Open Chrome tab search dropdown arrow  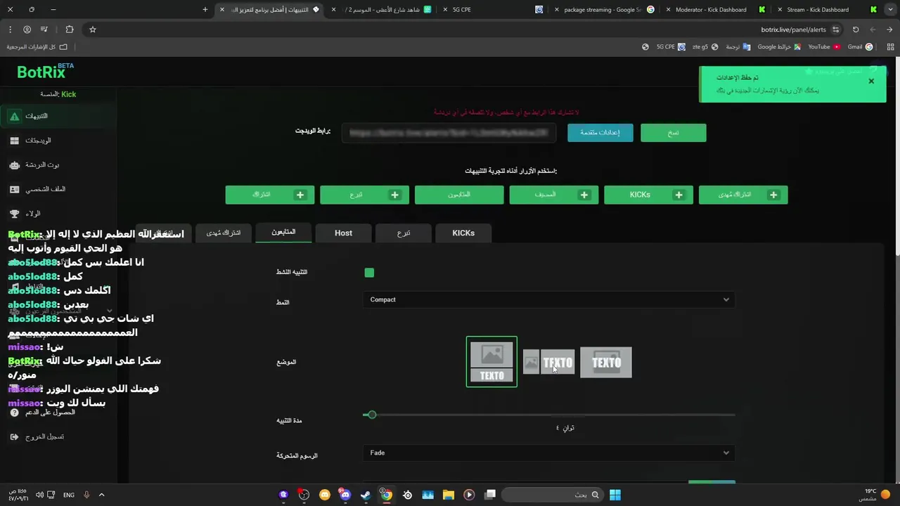(x=889, y=10)
